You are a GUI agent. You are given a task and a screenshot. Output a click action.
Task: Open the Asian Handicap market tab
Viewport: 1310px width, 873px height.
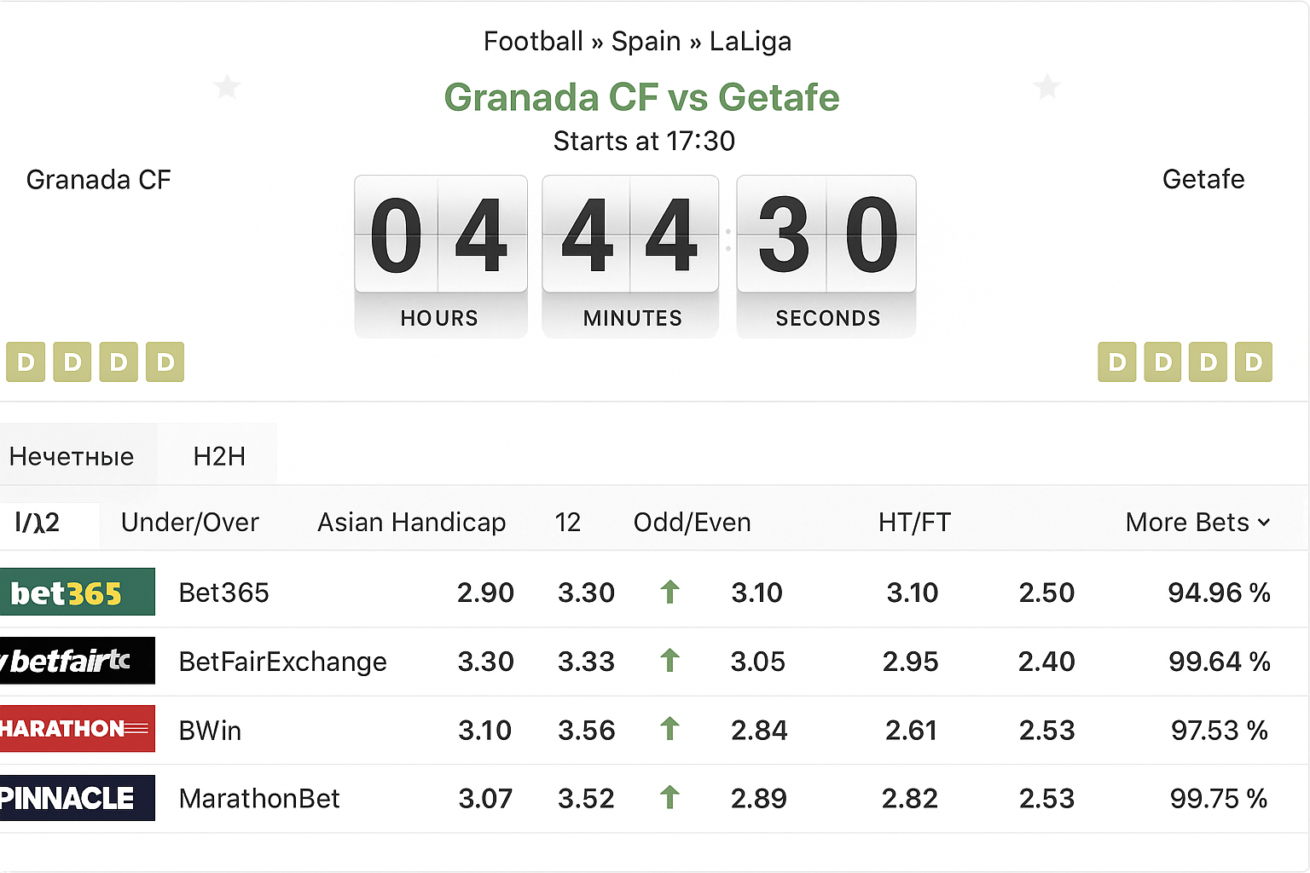pyautogui.click(x=411, y=522)
